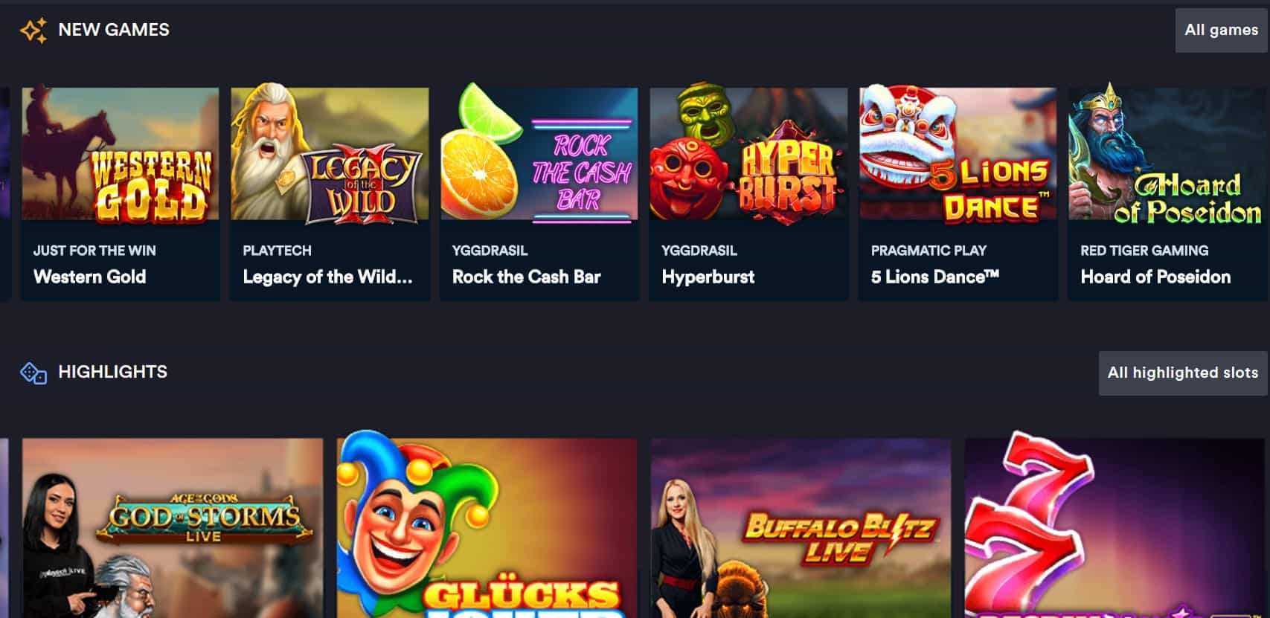The height and width of the screenshot is (618, 1270).
Task: Select the Western Gold title link
Action: click(90, 277)
